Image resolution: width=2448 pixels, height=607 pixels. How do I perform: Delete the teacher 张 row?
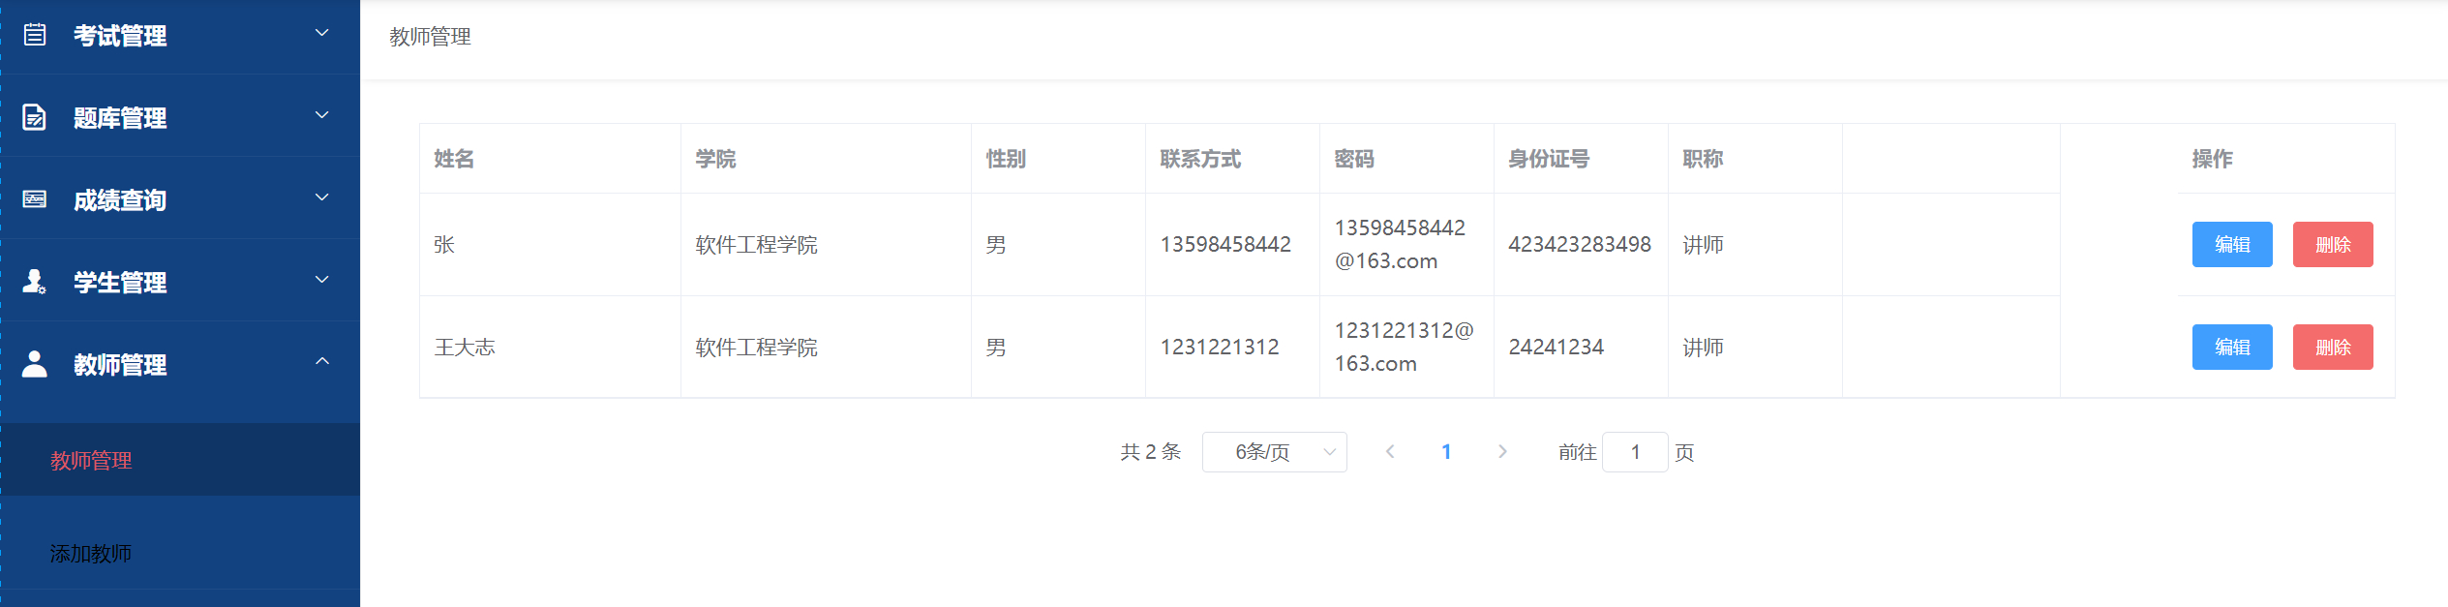(x=2332, y=245)
